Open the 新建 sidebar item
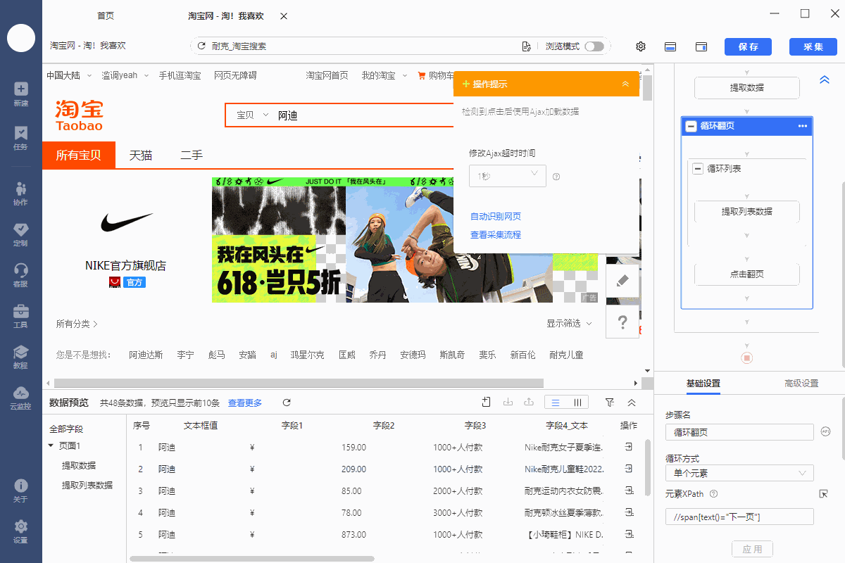The height and width of the screenshot is (563, 845). click(20, 94)
